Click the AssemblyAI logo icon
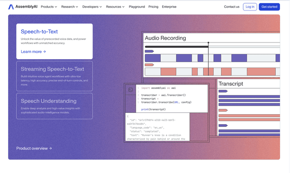The width and height of the screenshot is (290, 173). pos(11,7)
